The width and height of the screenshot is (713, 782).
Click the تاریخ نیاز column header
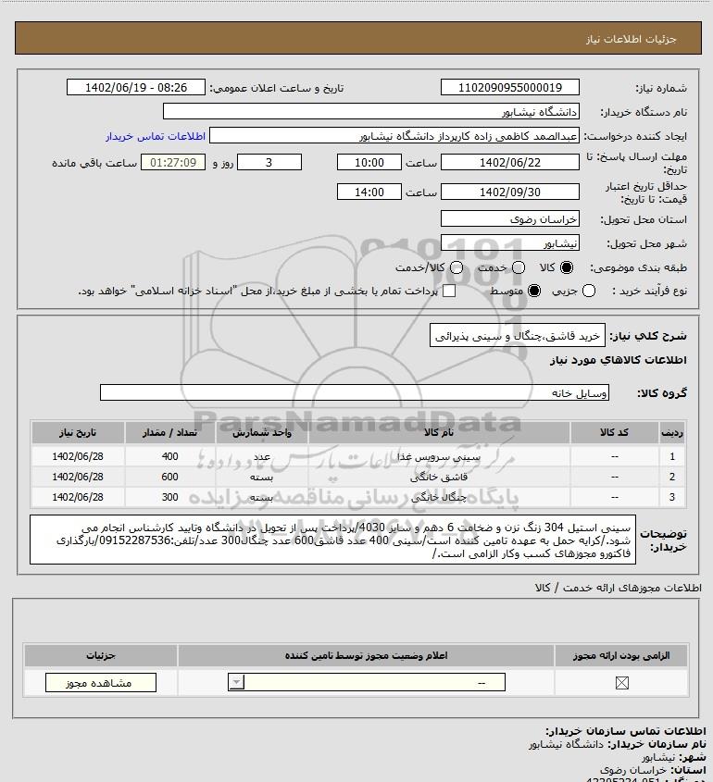coord(78,432)
